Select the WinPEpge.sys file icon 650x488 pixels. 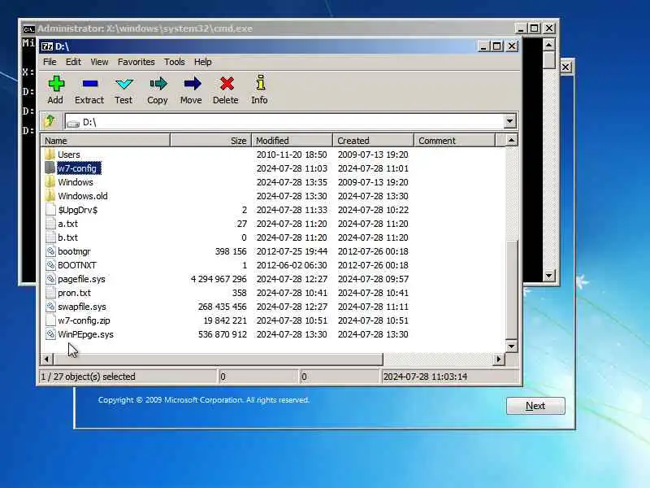(x=50, y=334)
